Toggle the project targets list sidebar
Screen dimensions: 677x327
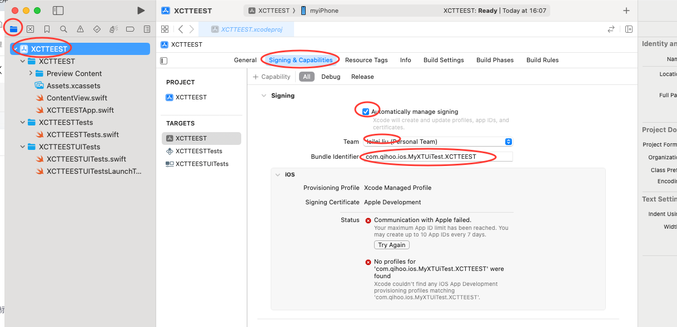coord(163,61)
